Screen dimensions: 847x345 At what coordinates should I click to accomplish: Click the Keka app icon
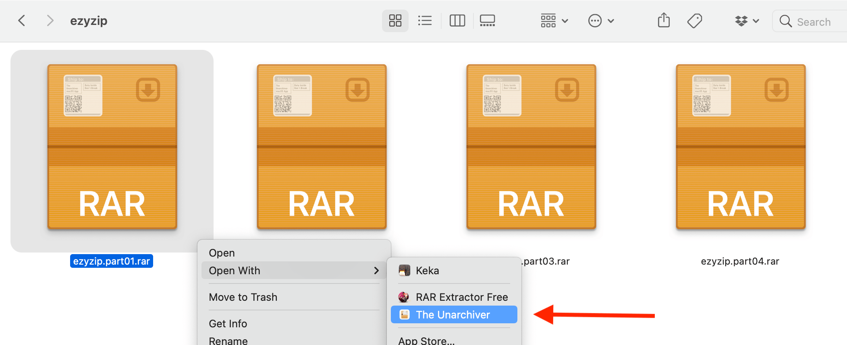click(x=404, y=270)
